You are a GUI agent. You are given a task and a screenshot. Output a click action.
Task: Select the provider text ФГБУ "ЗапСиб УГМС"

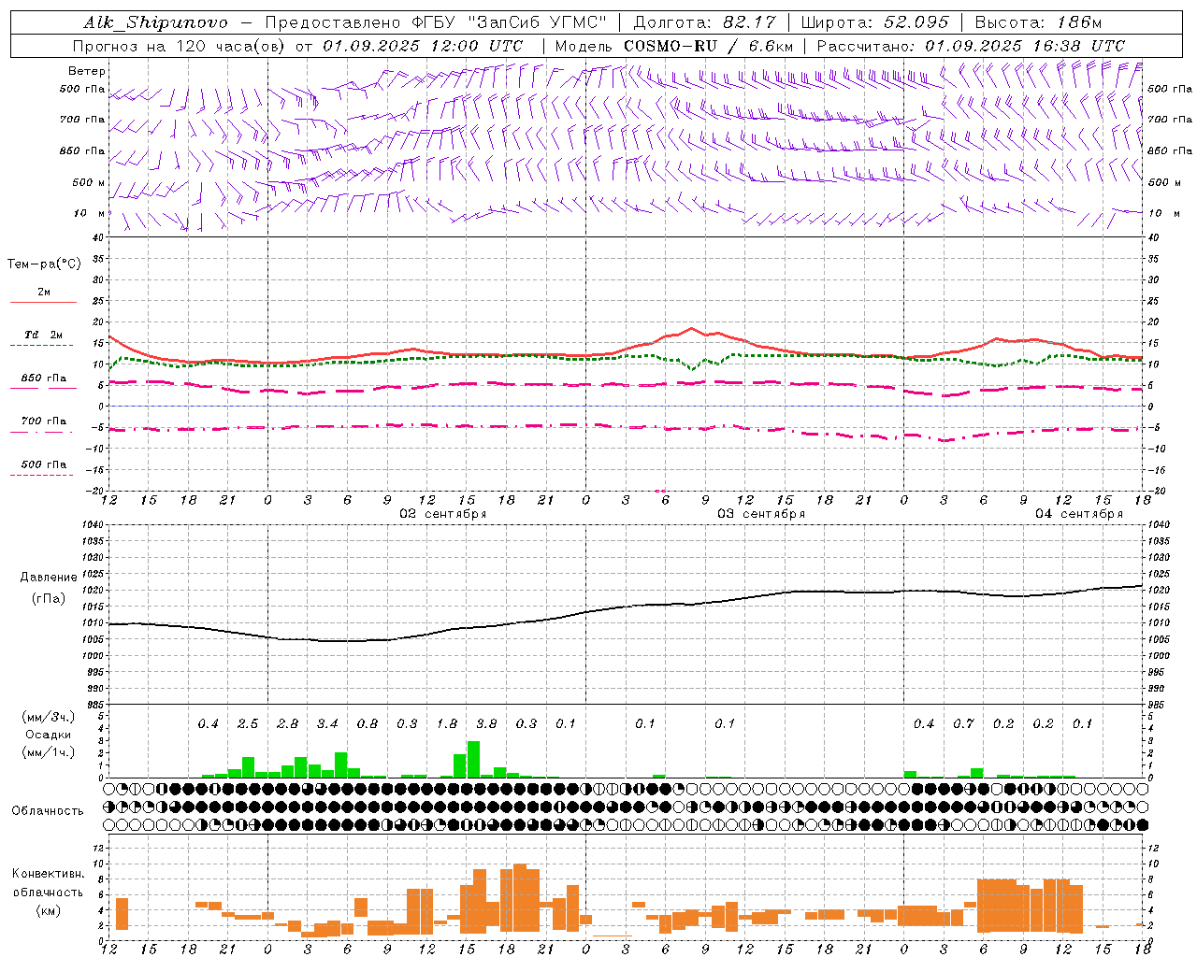point(509,22)
